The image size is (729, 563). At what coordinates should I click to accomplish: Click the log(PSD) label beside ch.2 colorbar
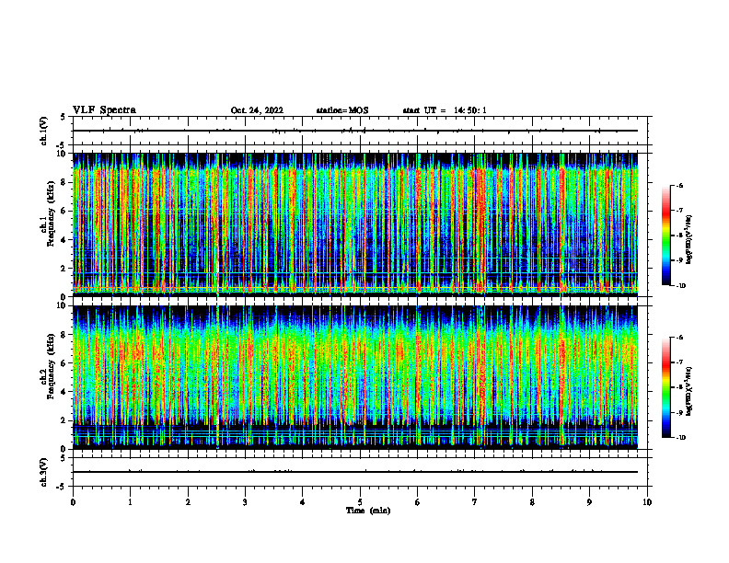689,392
